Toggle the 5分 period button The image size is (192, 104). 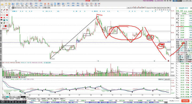click(26, 8)
